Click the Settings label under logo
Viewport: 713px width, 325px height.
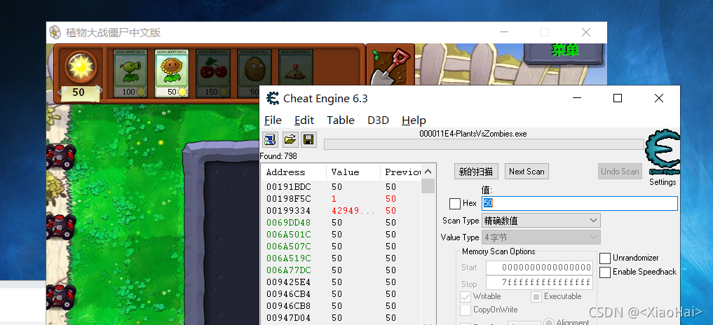pos(663,182)
